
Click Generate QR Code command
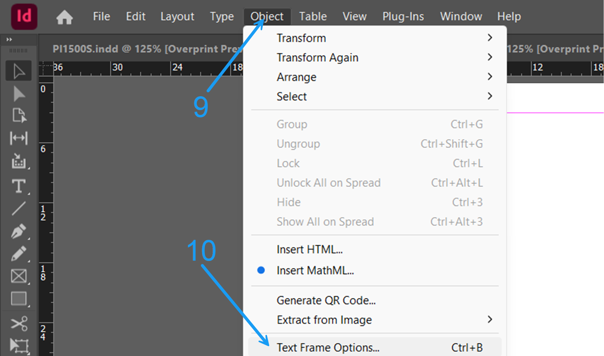(x=326, y=300)
